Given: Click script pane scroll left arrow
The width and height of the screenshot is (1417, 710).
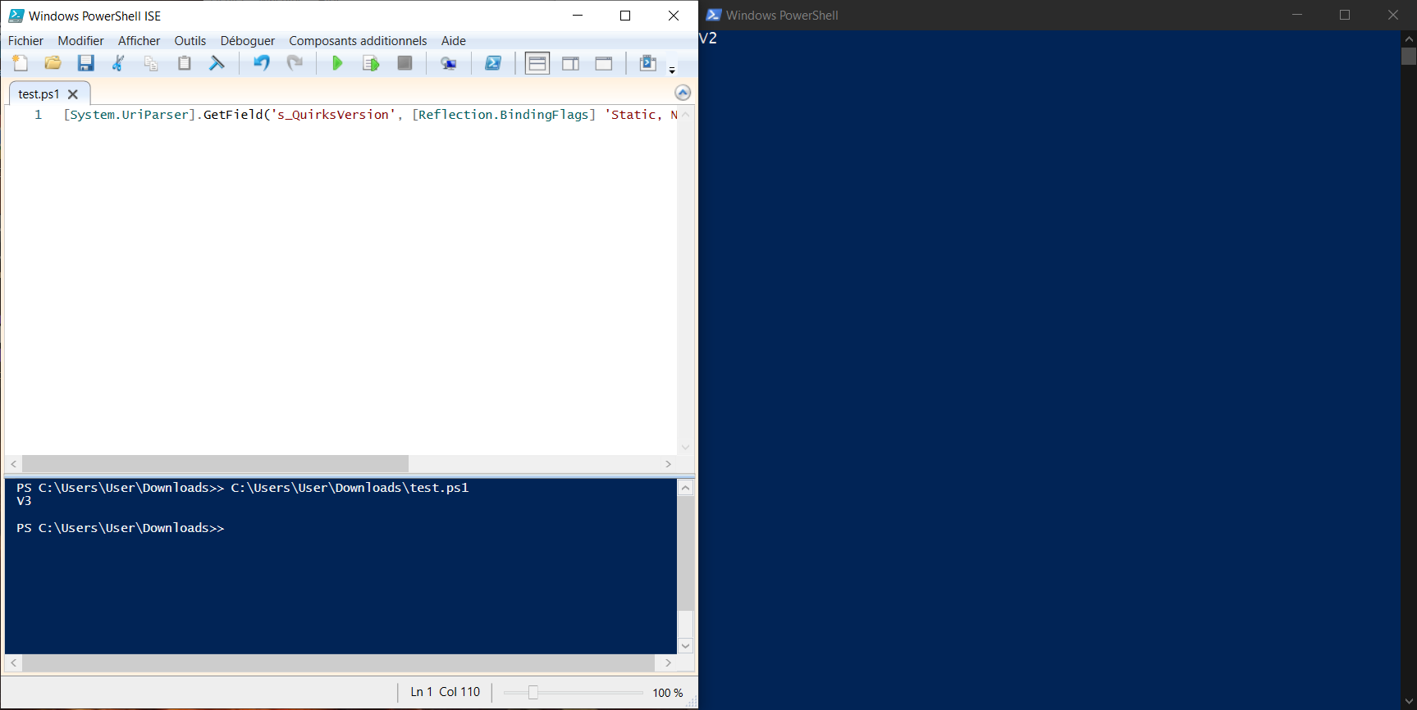Looking at the screenshot, I should pyautogui.click(x=13, y=464).
